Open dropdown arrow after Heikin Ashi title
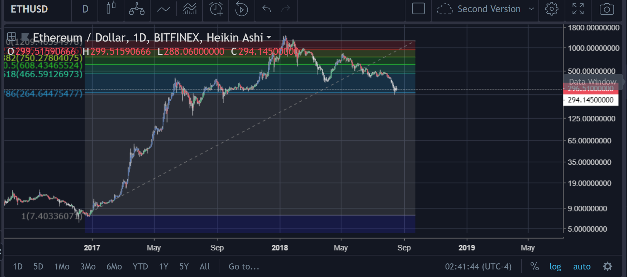Screen dimensions: 627x277 click(269, 37)
